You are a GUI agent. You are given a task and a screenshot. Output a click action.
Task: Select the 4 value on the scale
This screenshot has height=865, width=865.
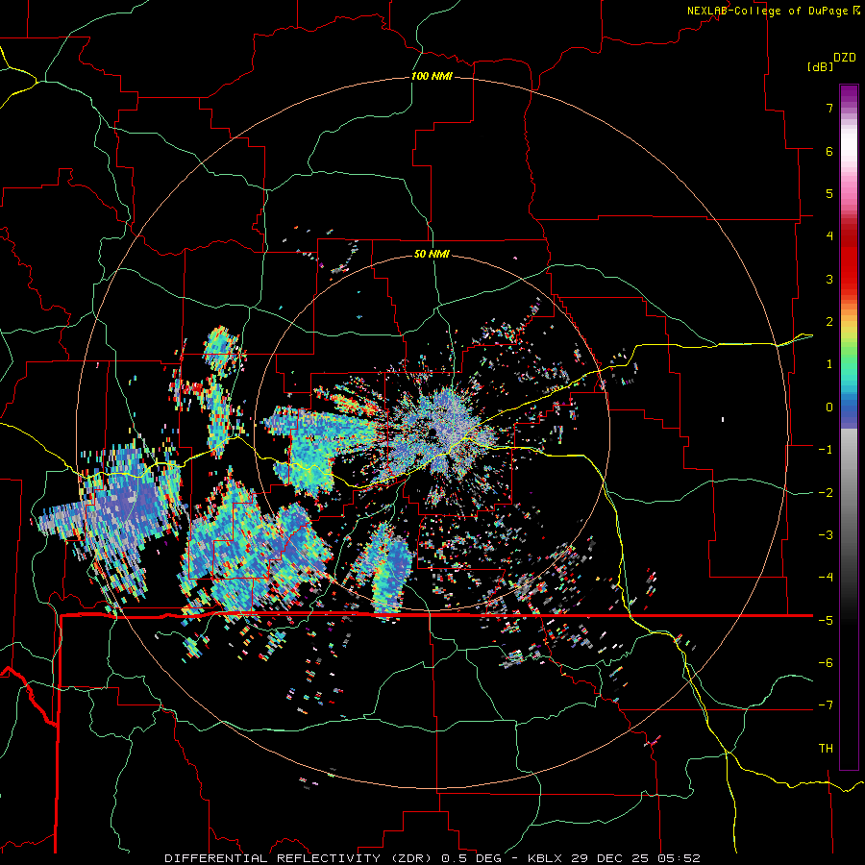point(829,236)
